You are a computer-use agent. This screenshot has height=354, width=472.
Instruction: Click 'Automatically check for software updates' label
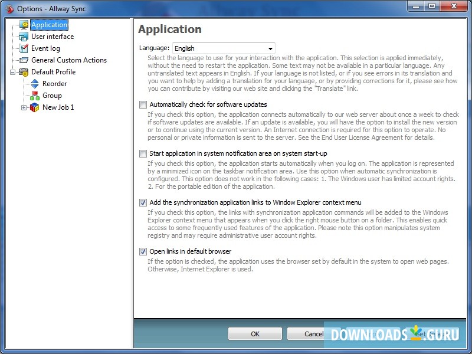pos(208,105)
